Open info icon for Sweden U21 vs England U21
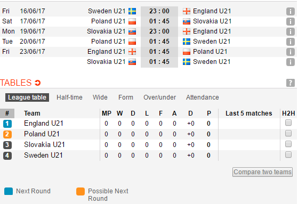 click(x=291, y=11)
